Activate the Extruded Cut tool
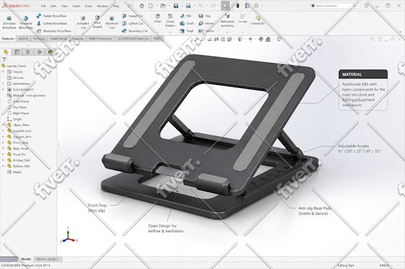The image size is (405, 269). (83, 22)
